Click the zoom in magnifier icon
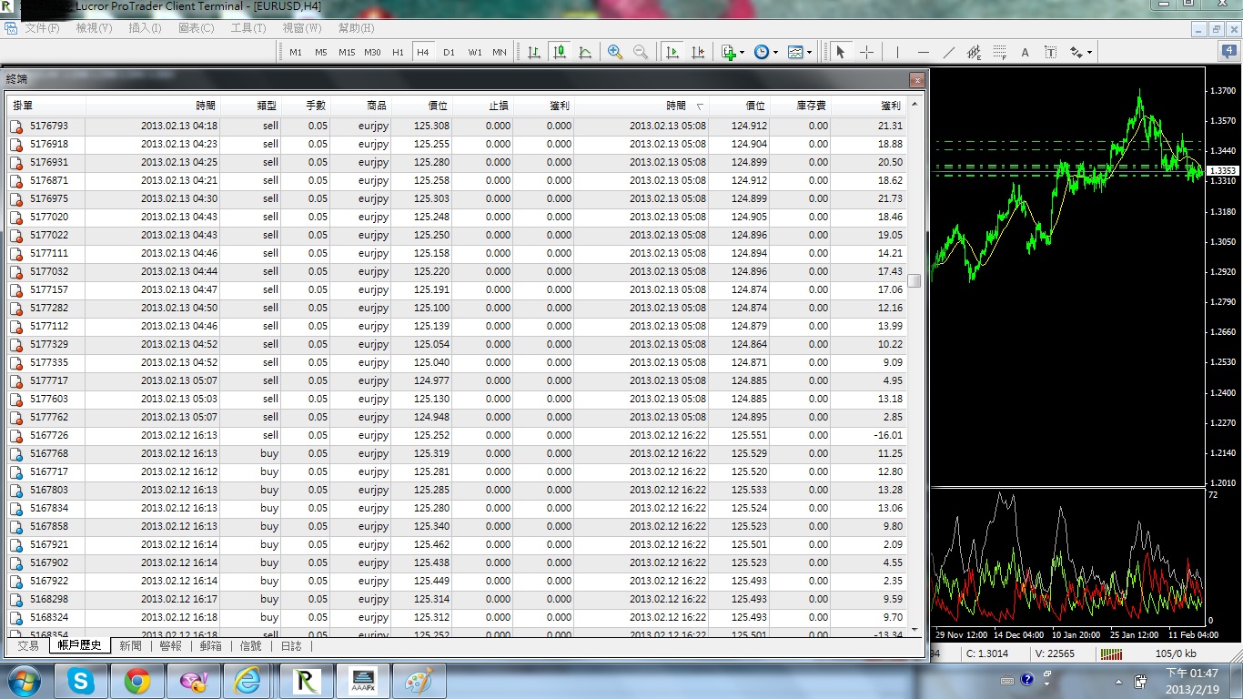The width and height of the screenshot is (1243, 699). point(615,52)
